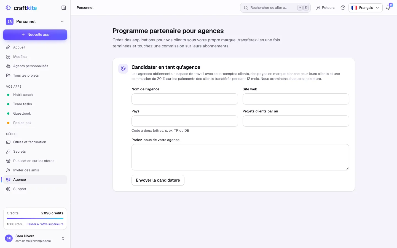Click the Nouvelle app button
This screenshot has height=248, width=397.
[35, 35]
